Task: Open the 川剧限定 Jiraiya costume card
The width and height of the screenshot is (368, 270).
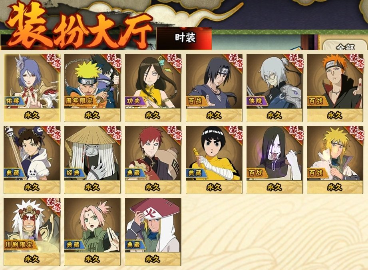Action: pyautogui.click(x=32, y=232)
